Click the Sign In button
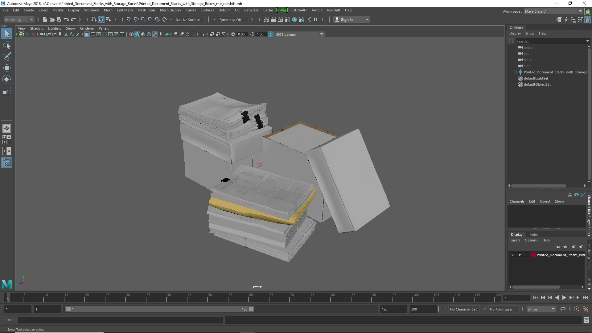592x333 pixels. pyautogui.click(x=351, y=19)
